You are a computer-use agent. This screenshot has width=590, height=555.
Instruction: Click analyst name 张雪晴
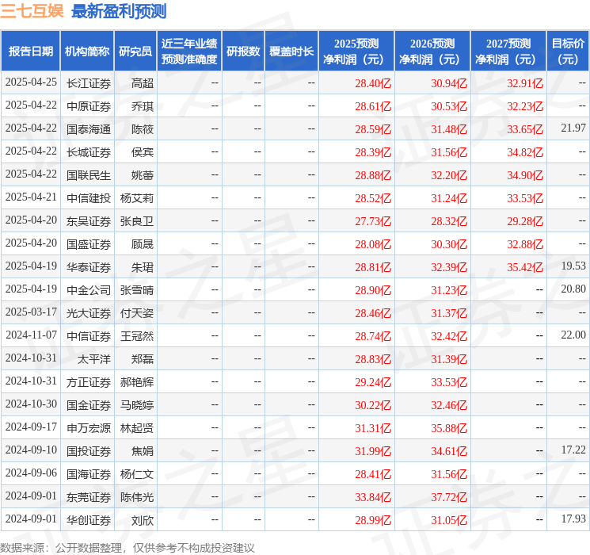point(136,290)
